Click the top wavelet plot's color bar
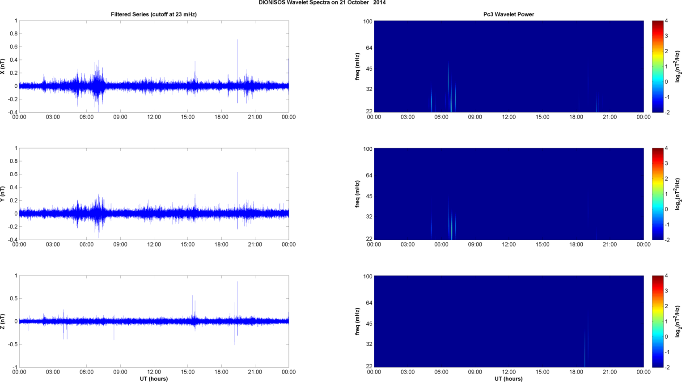This screenshot has height=382, width=682. point(657,67)
